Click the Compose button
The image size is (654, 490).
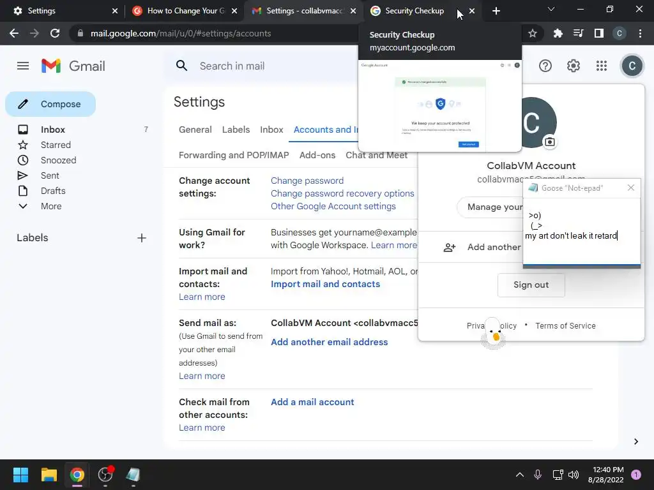[x=50, y=104]
